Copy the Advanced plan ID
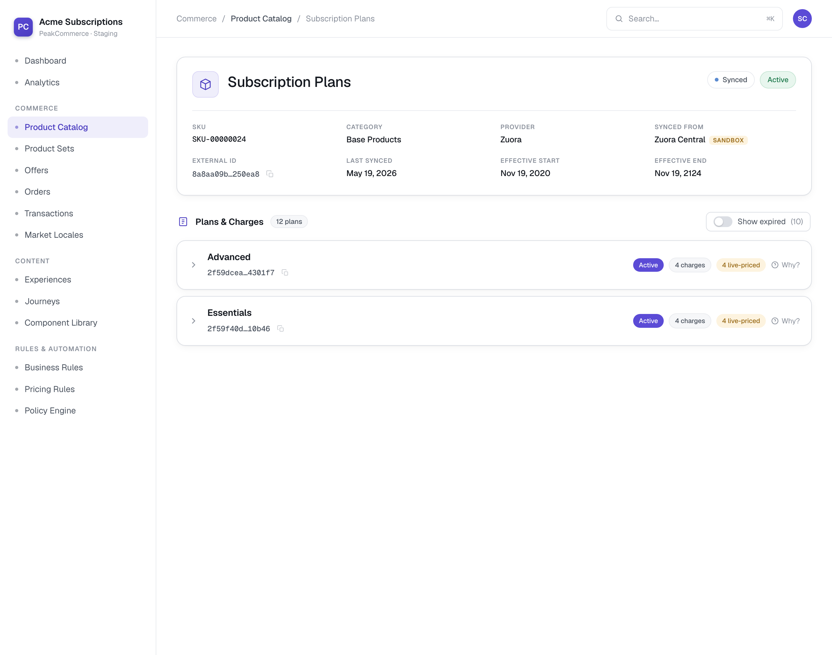This screenshot has width=832, height=655. coord(285,273)
